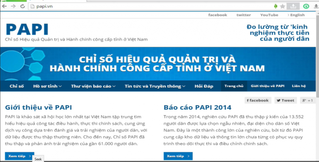
Task: Click the downloads arrow icon at the far right
Action: point(316,6)
